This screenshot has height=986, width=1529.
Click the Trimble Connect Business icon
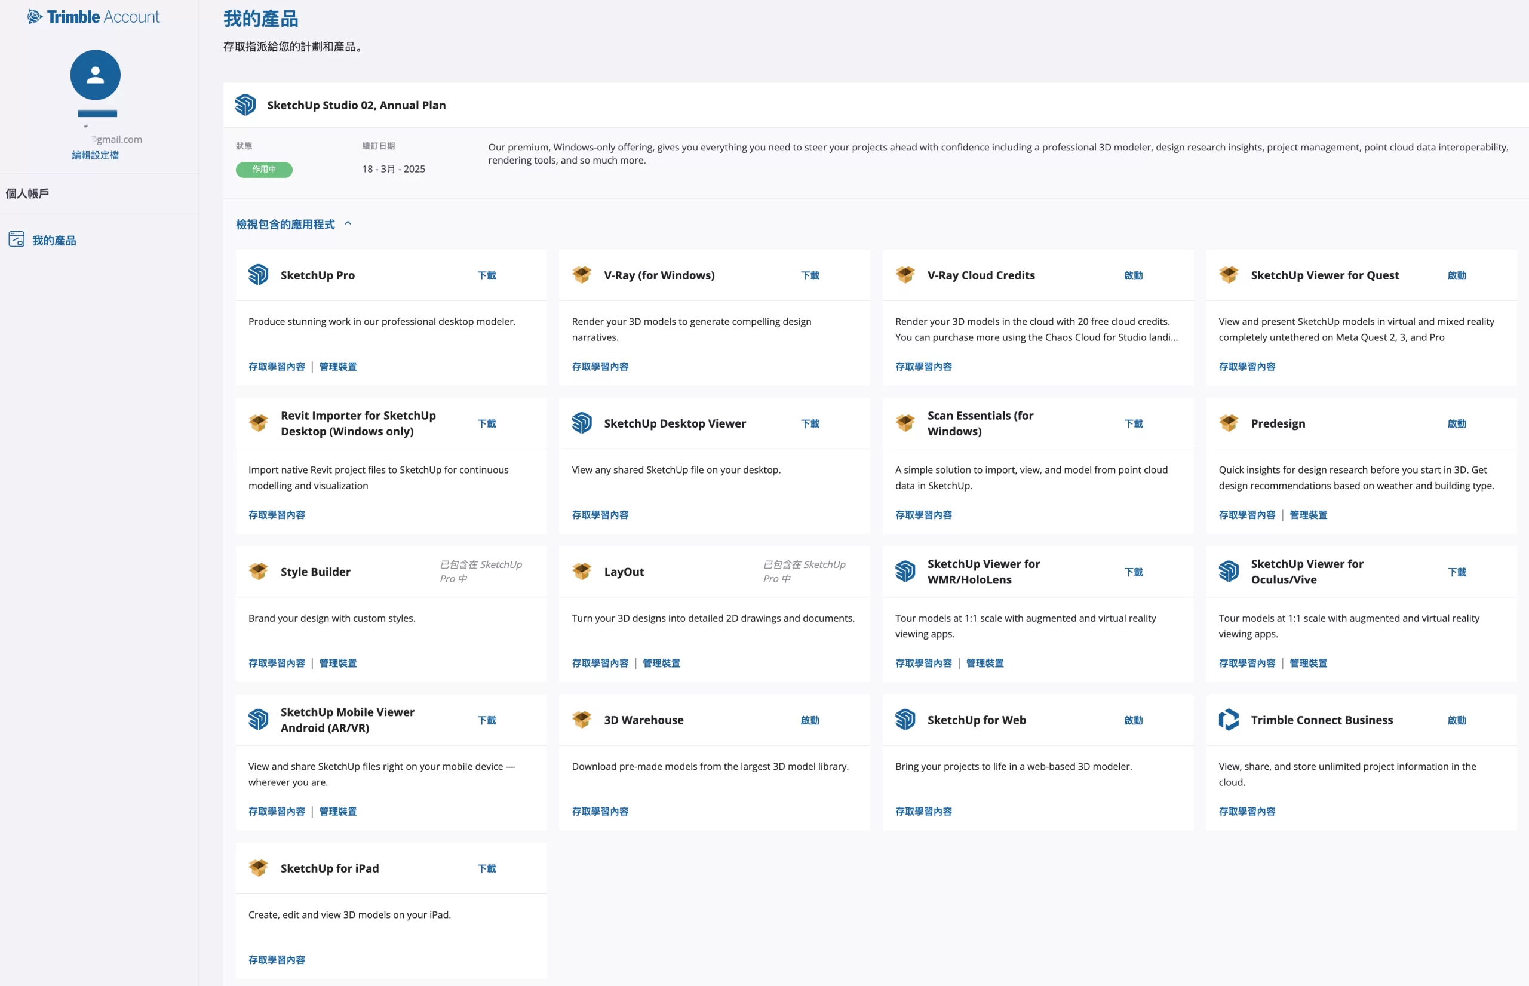click(1228, 720)
